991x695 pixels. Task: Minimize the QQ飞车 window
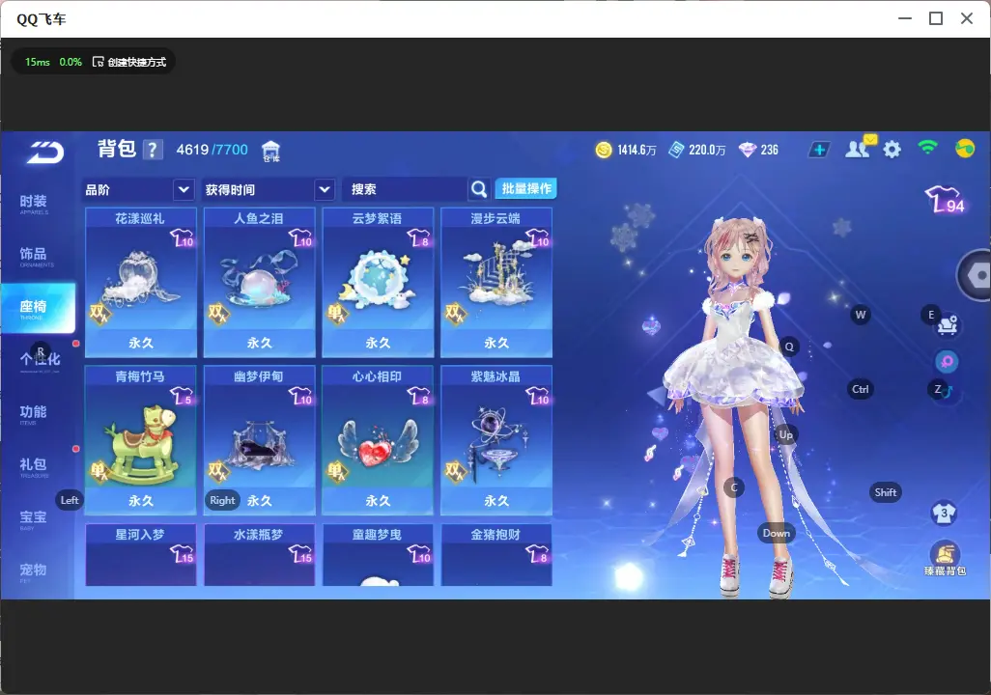coord(905,19)
